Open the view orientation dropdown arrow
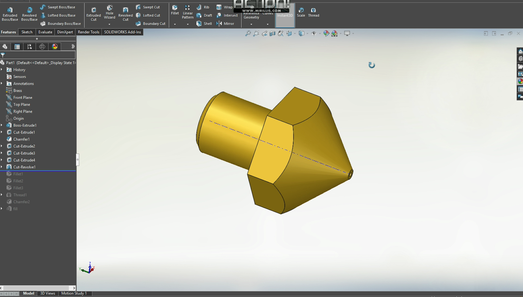 pyautogui.click(x=295, y=33)
